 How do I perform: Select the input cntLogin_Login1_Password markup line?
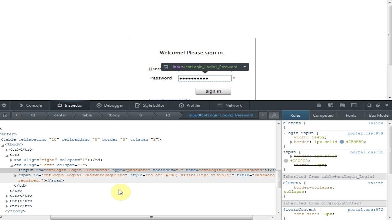pyautogui.click(x=138, y=170)
